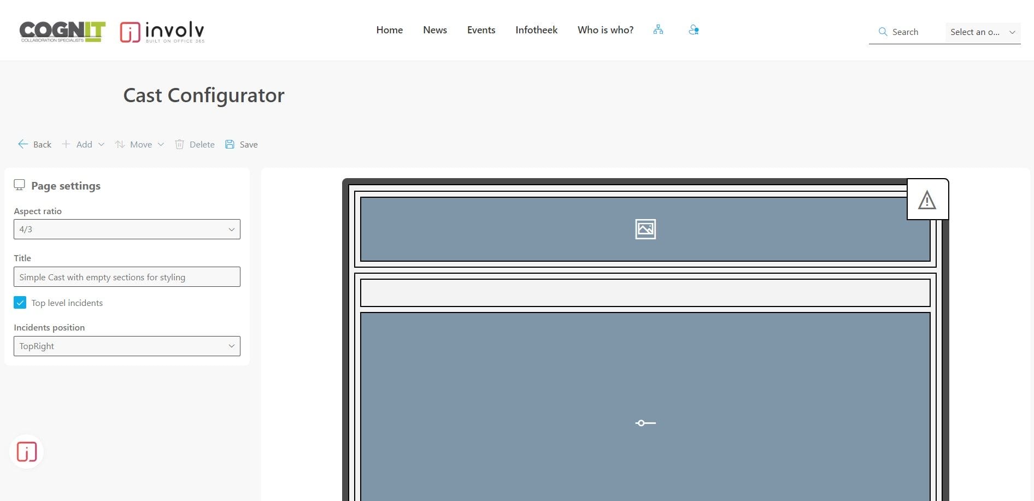Click the Back button
Screen dimensions: 1034x501
tap(35, 144)
